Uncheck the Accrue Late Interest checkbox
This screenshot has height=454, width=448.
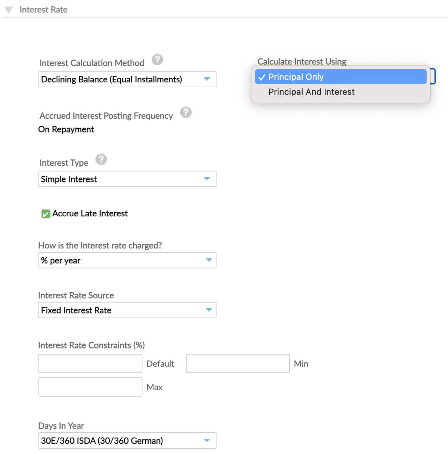46,214
